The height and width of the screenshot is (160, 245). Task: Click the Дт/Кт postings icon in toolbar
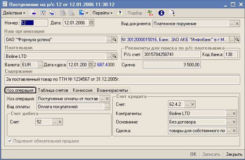click(150, 13)
